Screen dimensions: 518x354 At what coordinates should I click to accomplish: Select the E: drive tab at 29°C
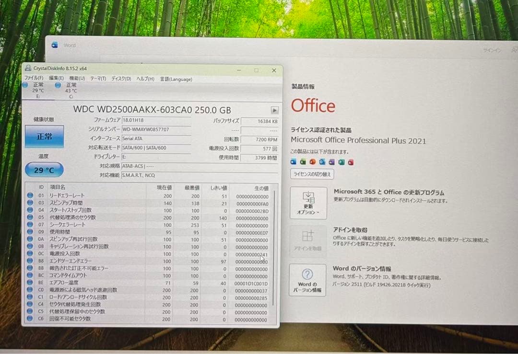coord(38,90)
